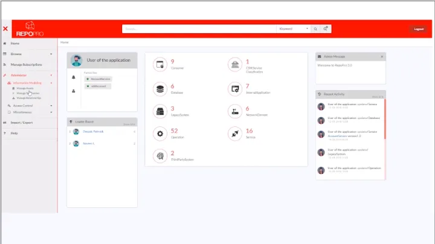The image size is (435, 244).
Task: Select Import / Export in sidebar
Action: coord(23,123)
